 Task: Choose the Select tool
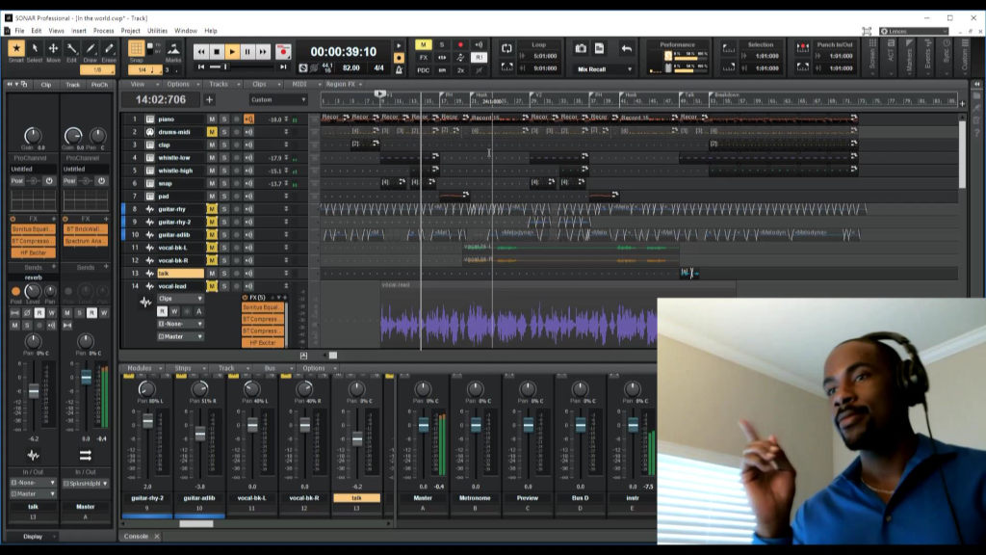pyautogui.click(x=35, y=50)
